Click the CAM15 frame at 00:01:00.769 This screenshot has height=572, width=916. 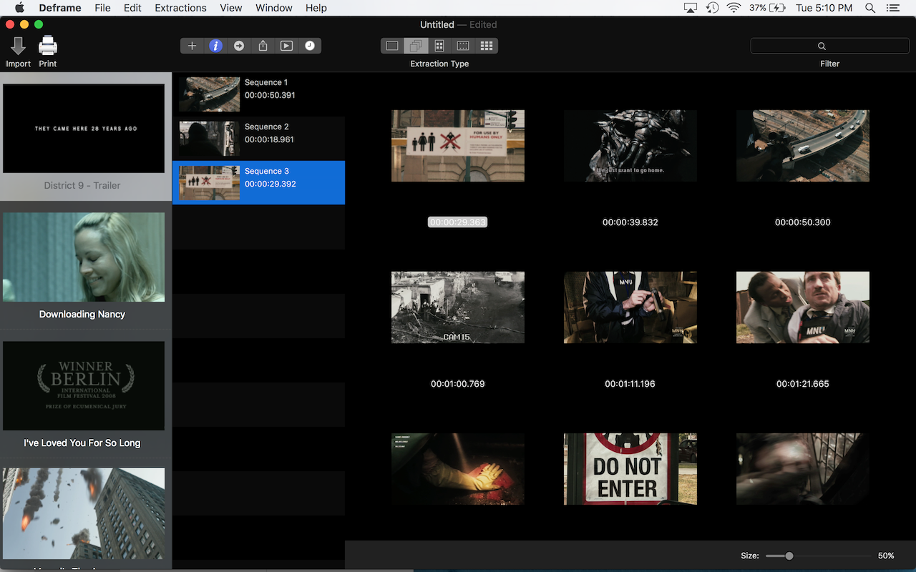click(x=458, y=307)
